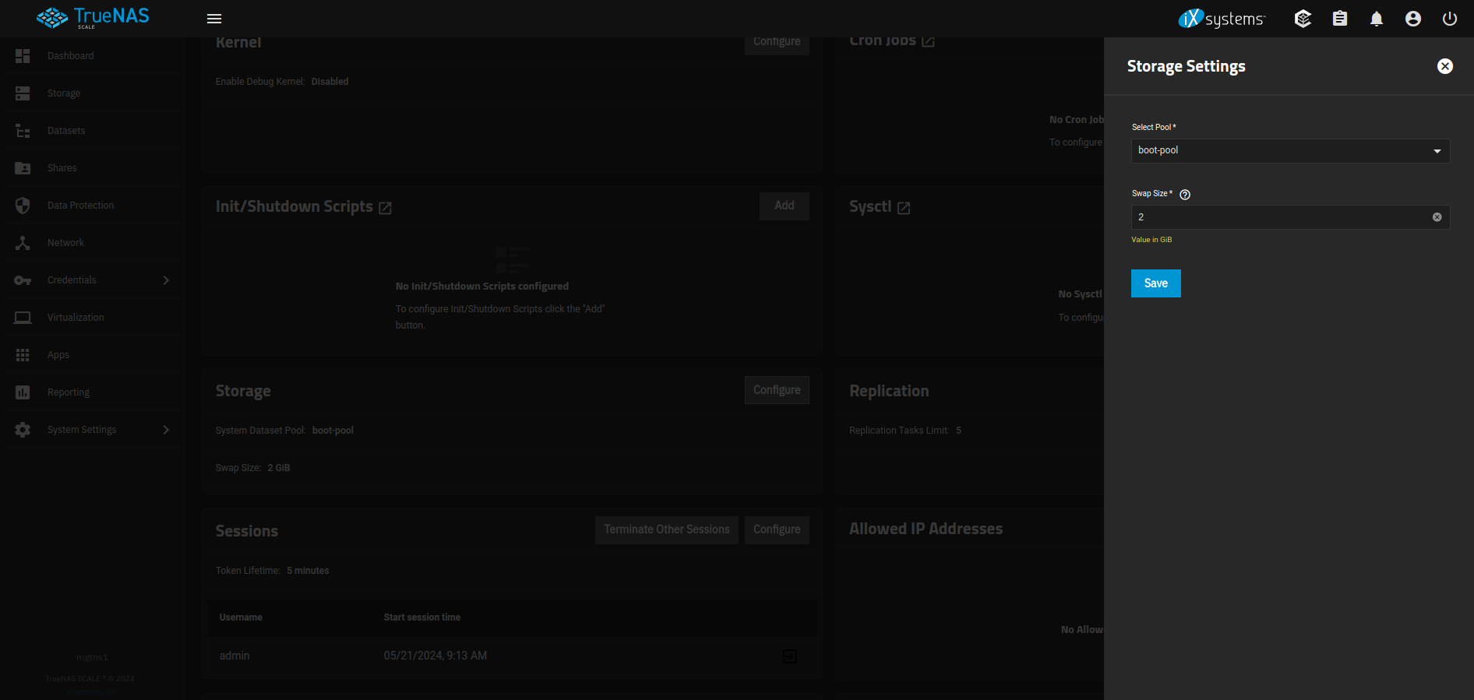Image resolution: width=1474 pixels, height=700 pixels.
Task: Click the Swap Size help tooltip icon
Action: tap(1185, 195)
